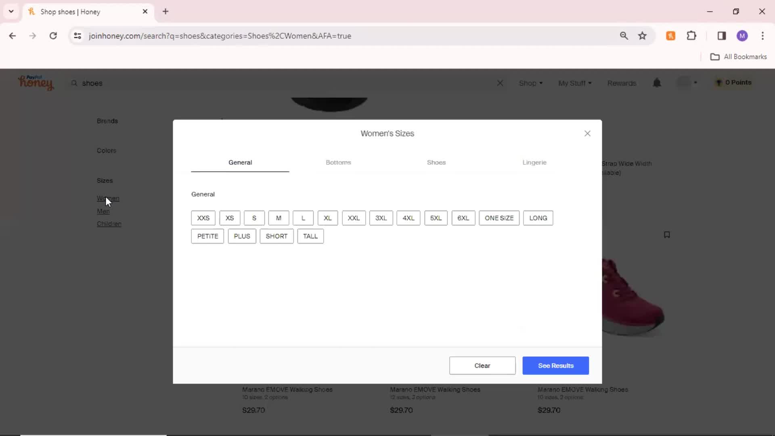Switch to the Lingerie tab
Viewport: 775px width, 436px height.
[x=534, y=162]
